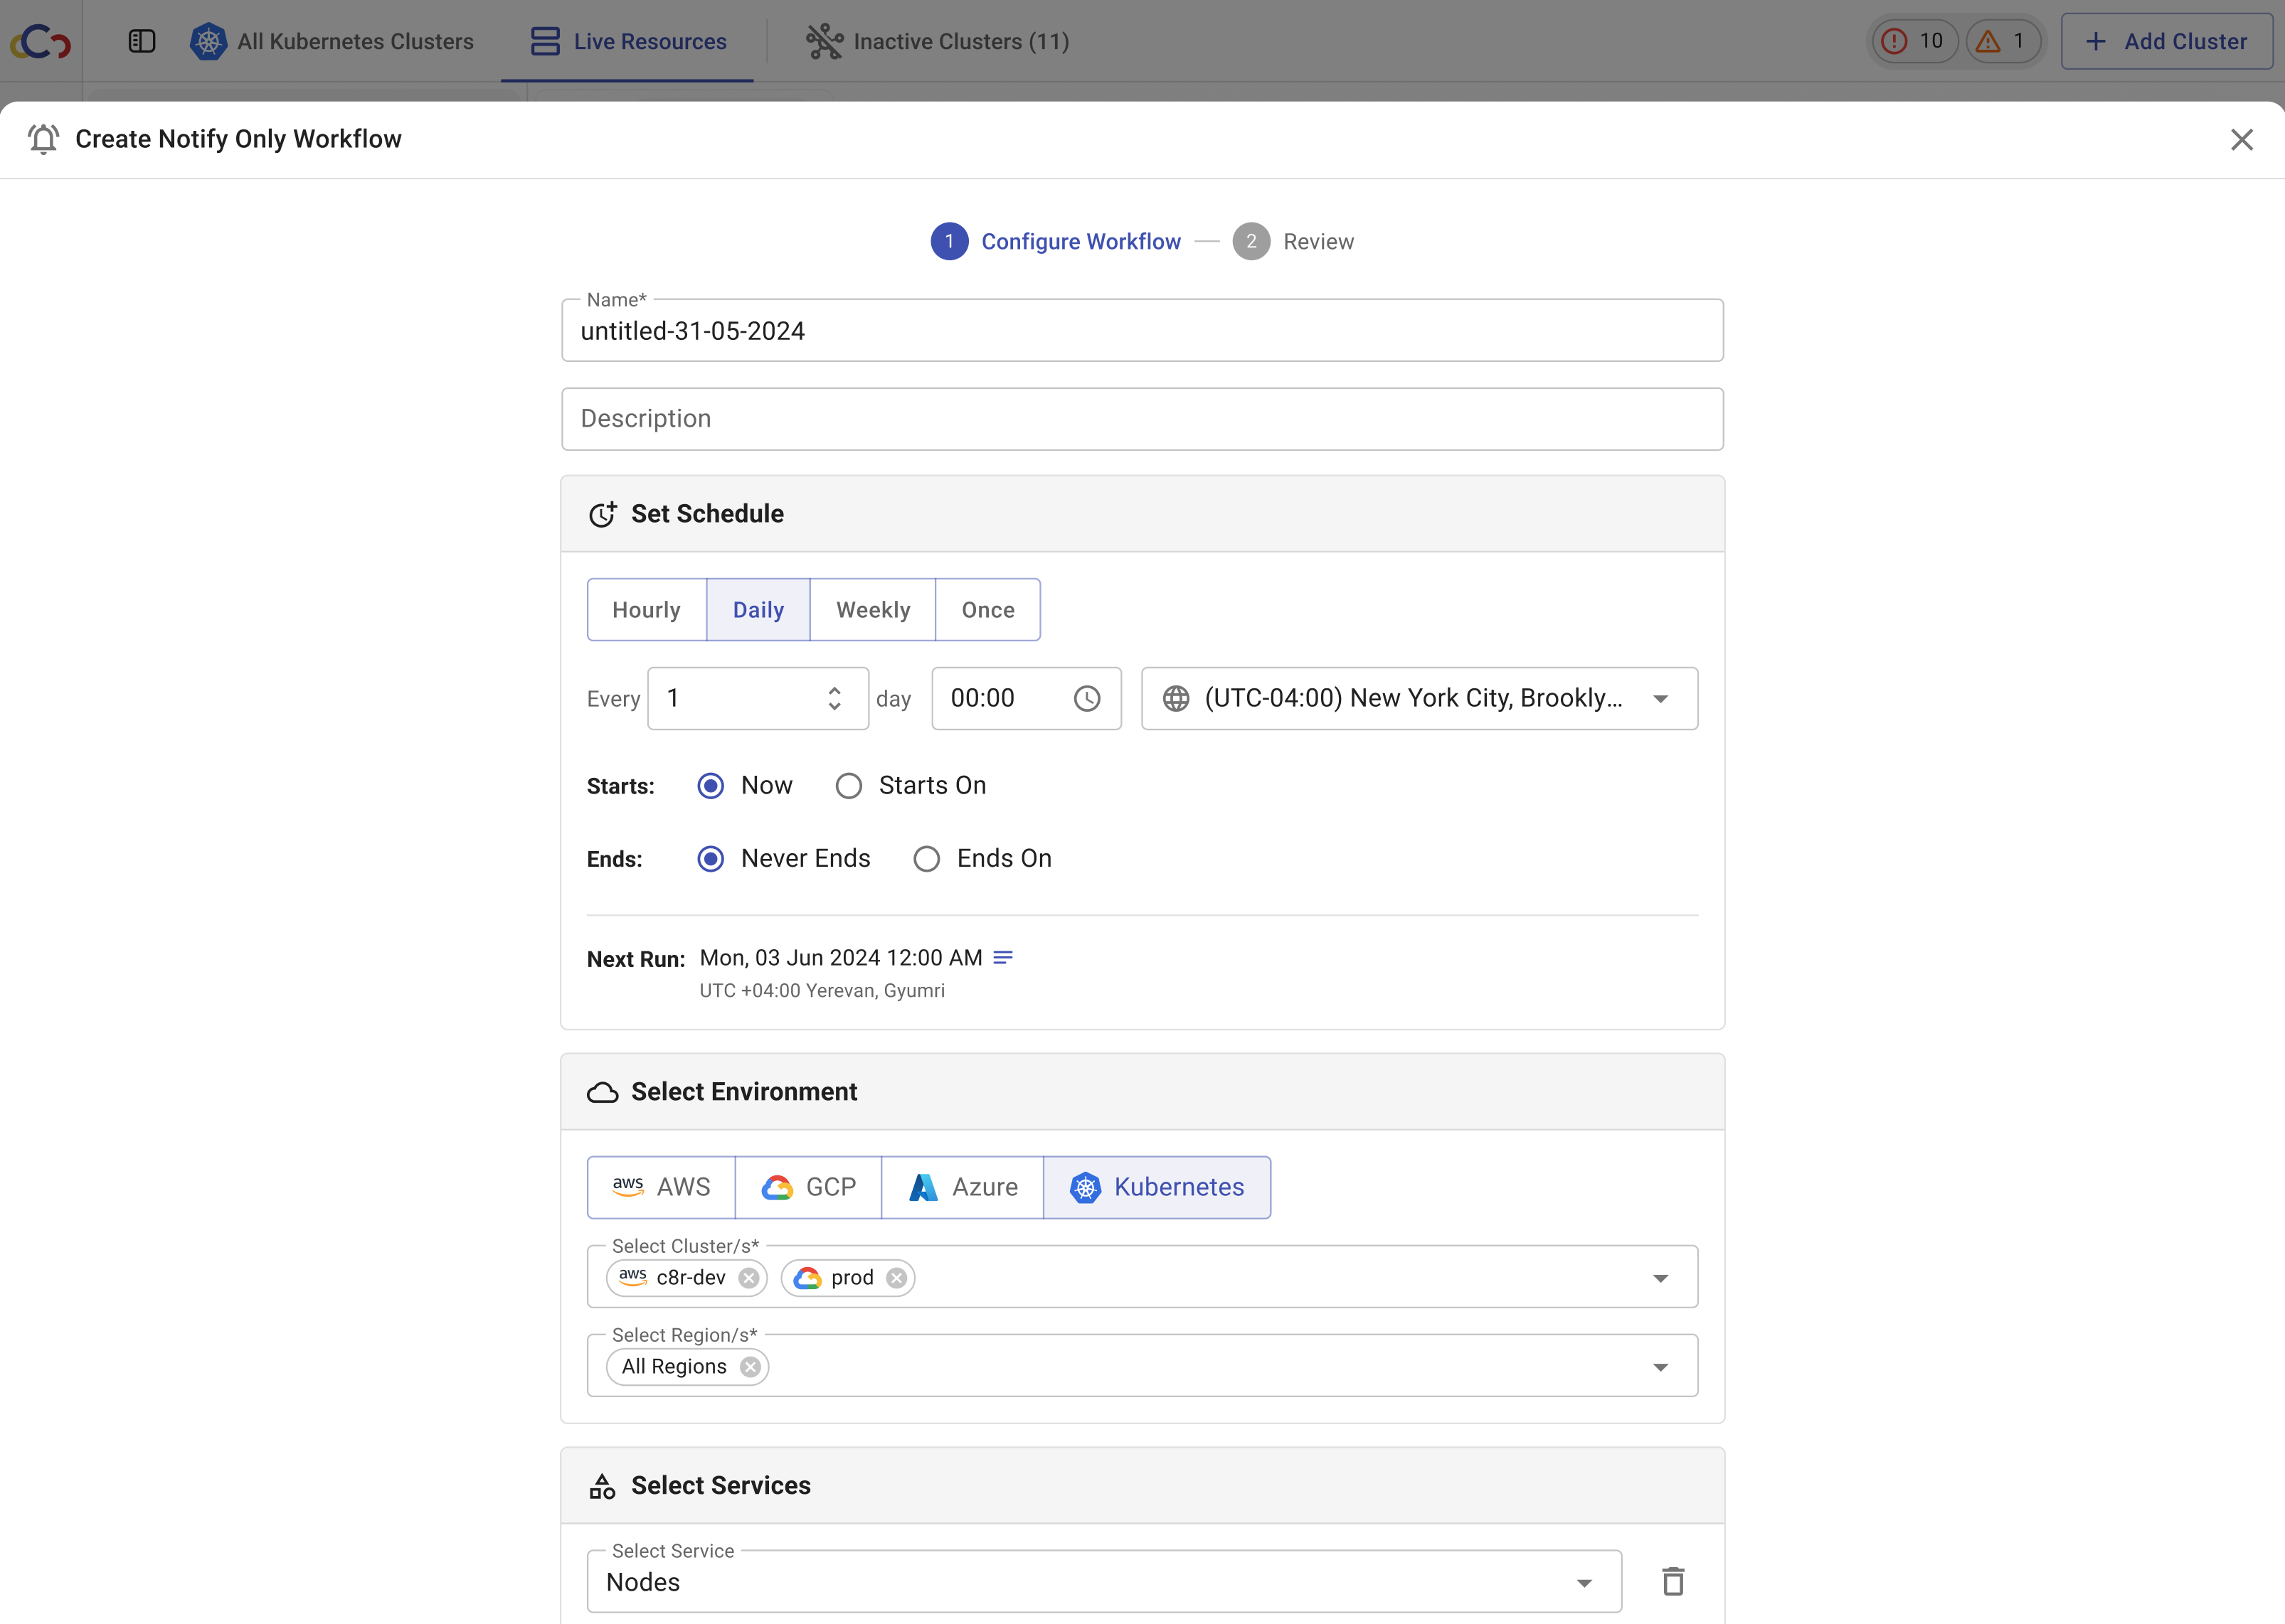The width and height of the screenshot is (2285, 1624).
Task: Select the AWS environment tab
Action: 662,1187
